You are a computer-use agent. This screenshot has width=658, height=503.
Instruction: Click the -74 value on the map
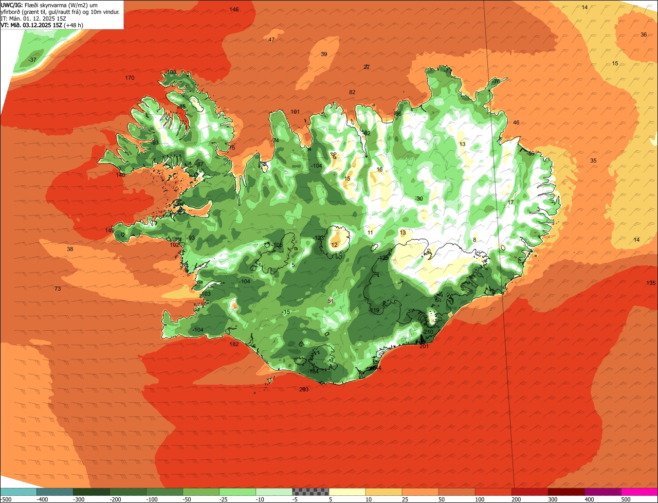275,140
